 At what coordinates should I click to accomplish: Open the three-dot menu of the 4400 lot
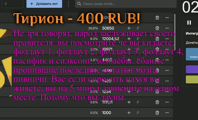tap(167, 60)
